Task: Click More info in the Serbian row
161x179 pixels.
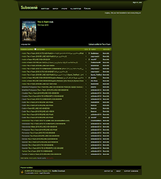Action: coord(106,139)
